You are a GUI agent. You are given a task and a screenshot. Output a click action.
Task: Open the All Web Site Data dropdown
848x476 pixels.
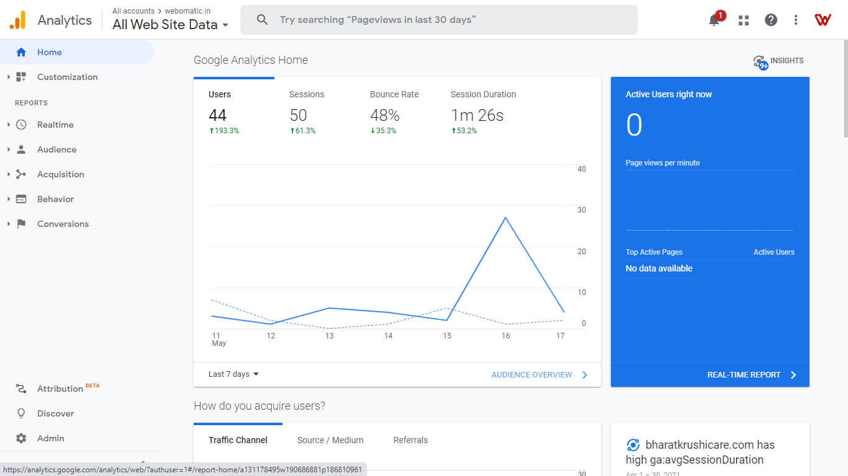(171, 25)
